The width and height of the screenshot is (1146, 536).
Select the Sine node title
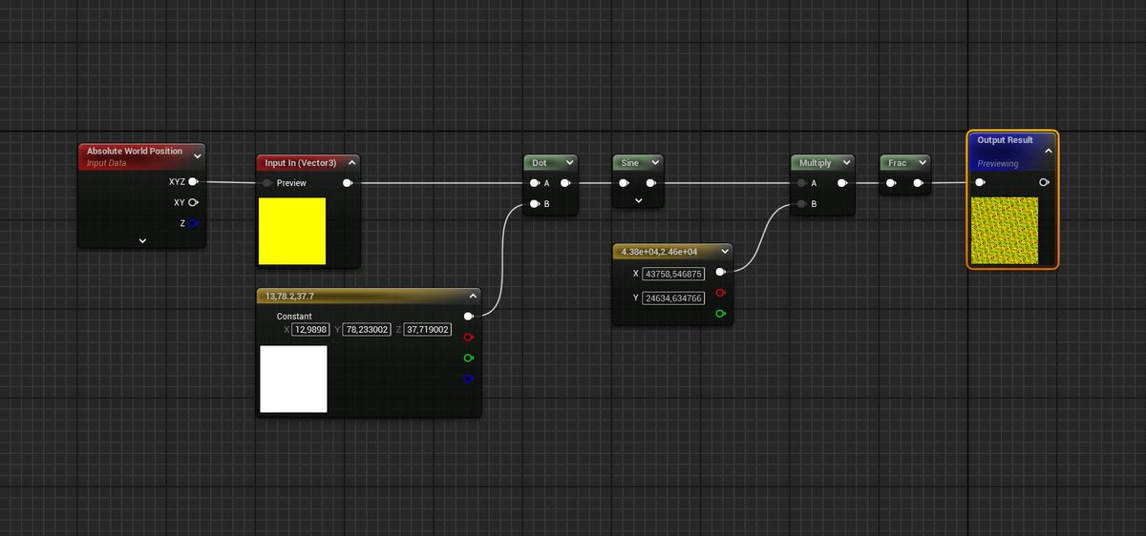click(629, 163)
